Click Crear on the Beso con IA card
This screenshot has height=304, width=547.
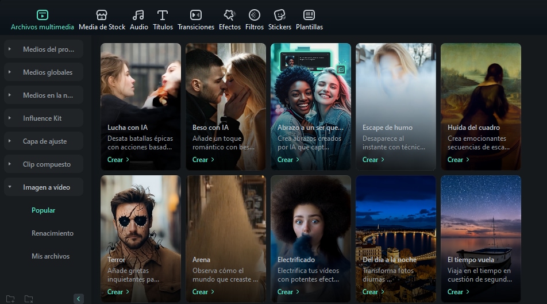pos(203,160)
